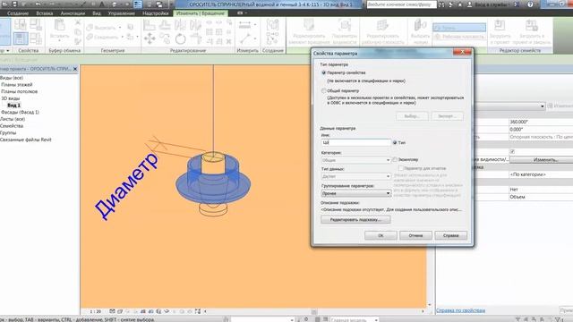The height and width of the screenshot is (322, 573).
Task: Click Выбрать новую host icon
Action: click(420, 25)
